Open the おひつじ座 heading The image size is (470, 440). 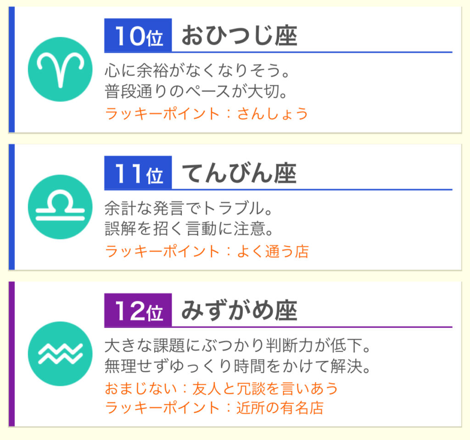[239, 36]
